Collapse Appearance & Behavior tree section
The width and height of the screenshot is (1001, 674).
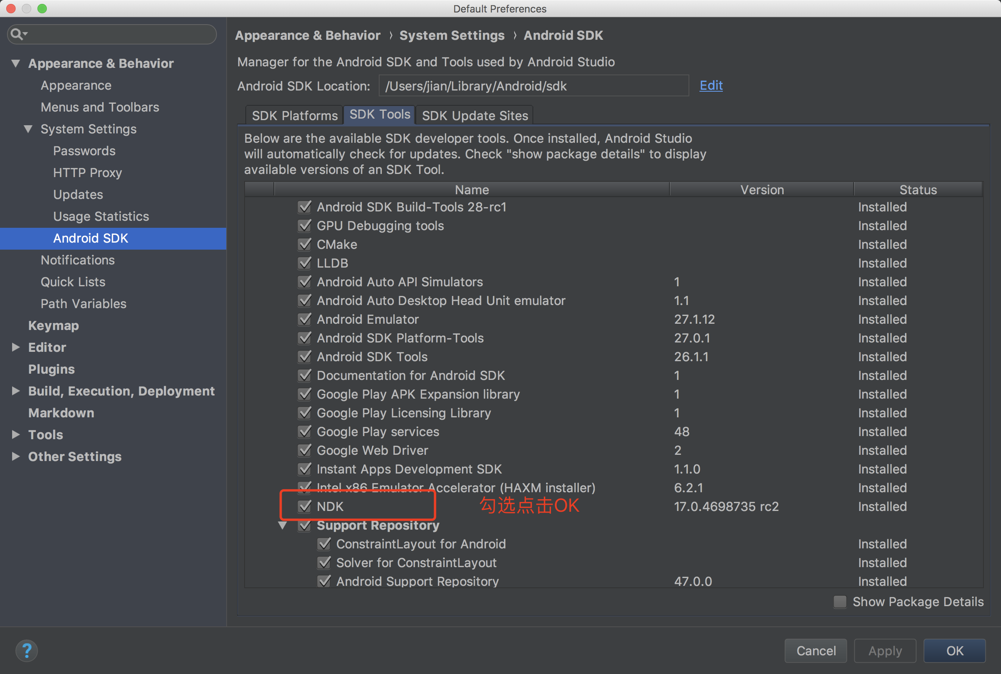click(x=16, y=63)
